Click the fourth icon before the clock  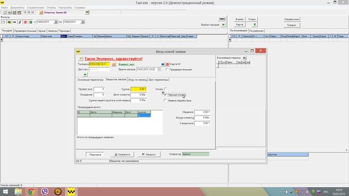(x=19, y=13)
